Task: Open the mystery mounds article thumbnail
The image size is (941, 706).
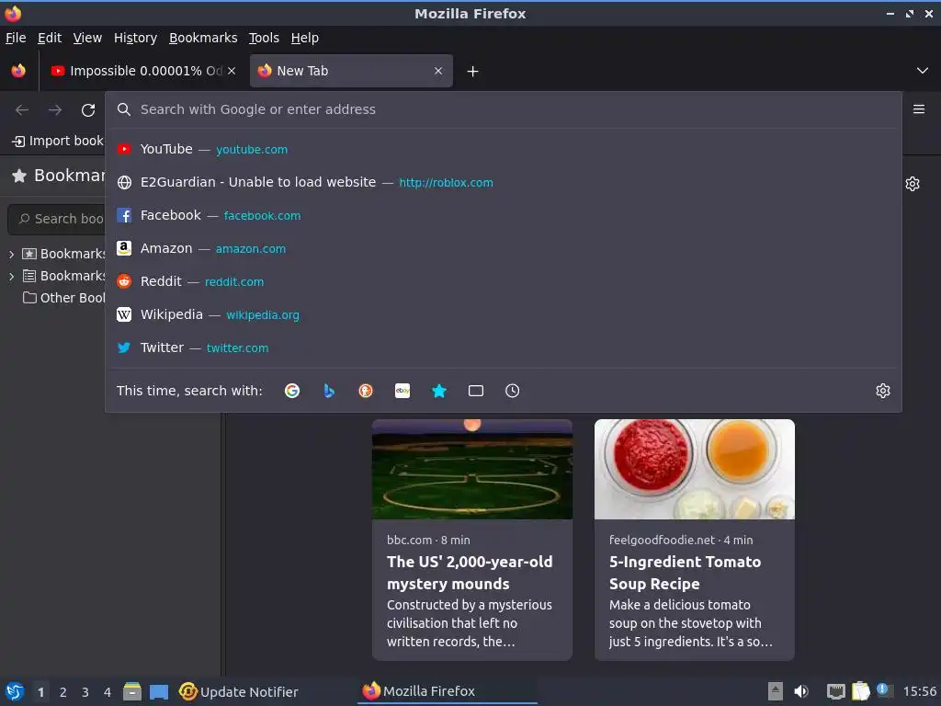Action: point(472,470)
